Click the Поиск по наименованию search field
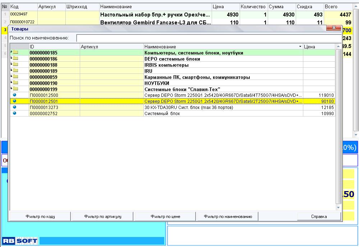 [x=208, y=38]
